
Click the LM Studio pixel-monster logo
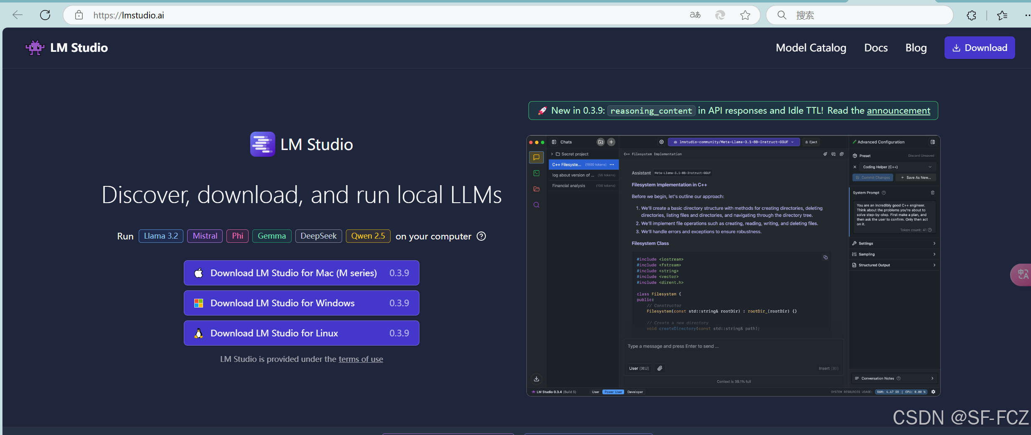click(35, 48)
